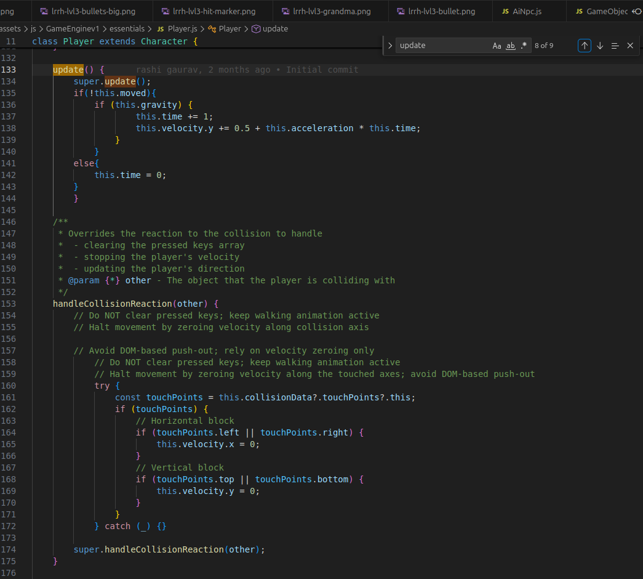Open the Player class breadcrumb
Screen dimensions: 643x579
click(x=225, y=29)
